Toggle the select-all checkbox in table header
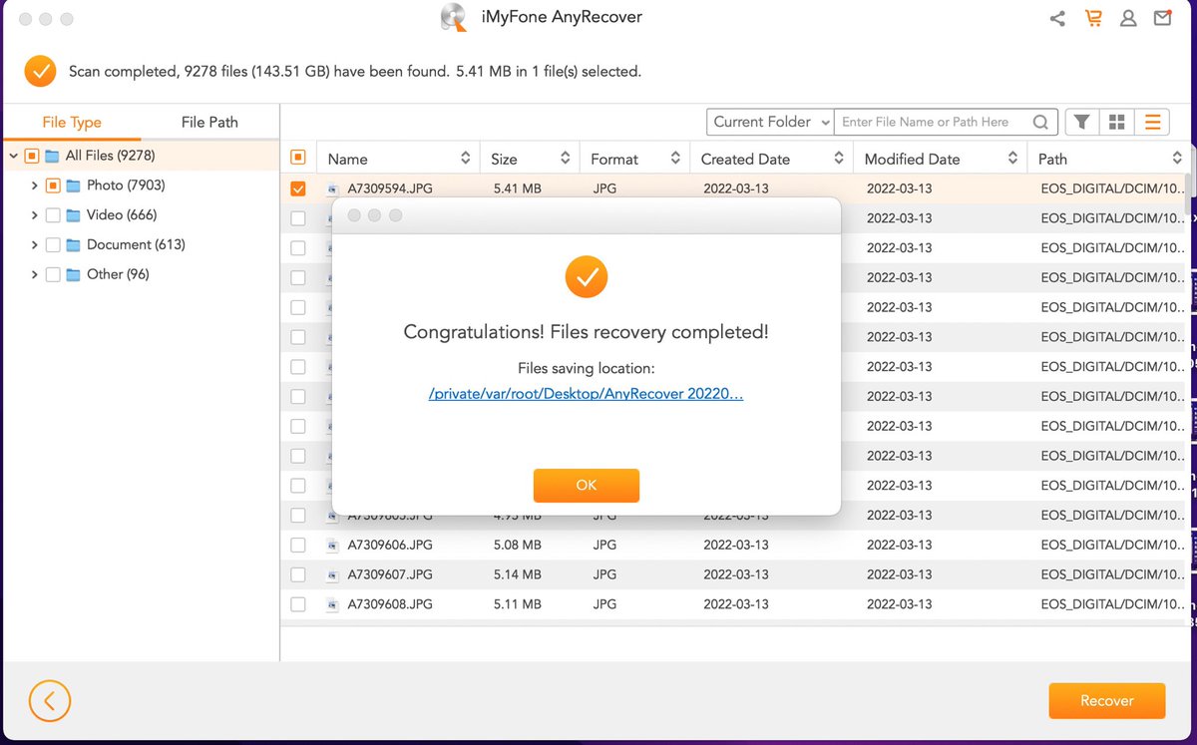This screenshot has height=745, width=1197. [297, 157]
